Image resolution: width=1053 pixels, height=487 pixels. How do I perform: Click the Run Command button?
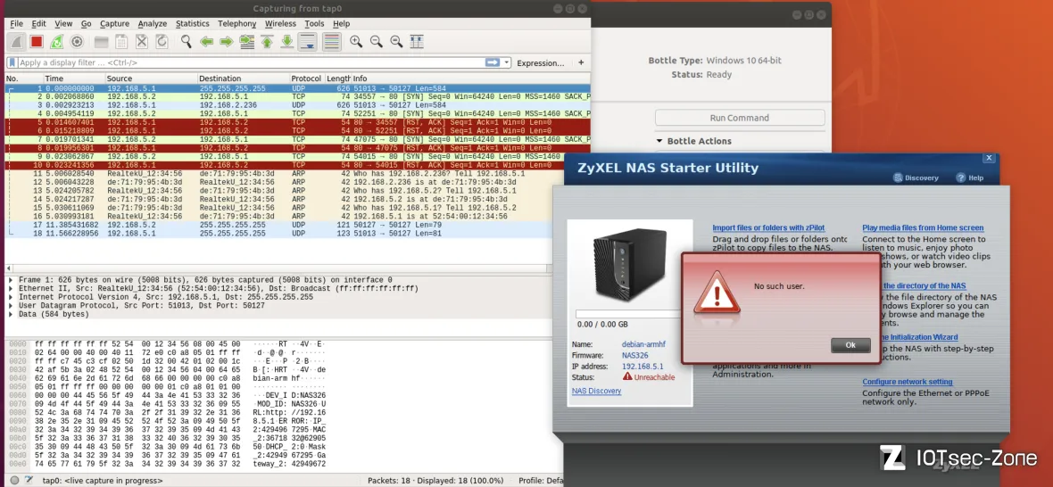coord(740,118)
